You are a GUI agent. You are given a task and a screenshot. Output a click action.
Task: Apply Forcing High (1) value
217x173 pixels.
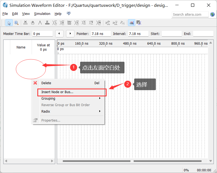40,23
